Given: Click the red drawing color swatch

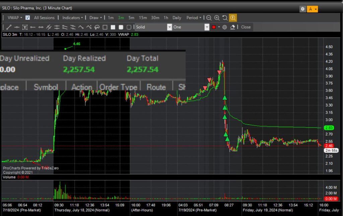Looking at the screenshot, I should point(214,27).
